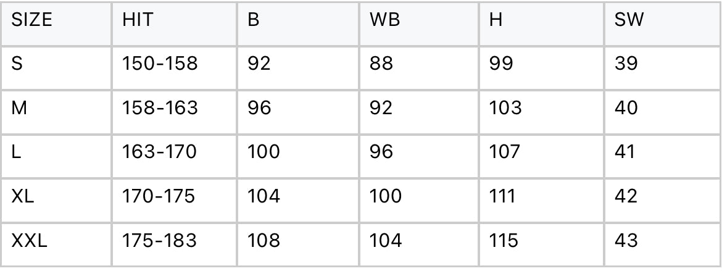
Task: Select the WB column header cell
Action: coord(384,20)
